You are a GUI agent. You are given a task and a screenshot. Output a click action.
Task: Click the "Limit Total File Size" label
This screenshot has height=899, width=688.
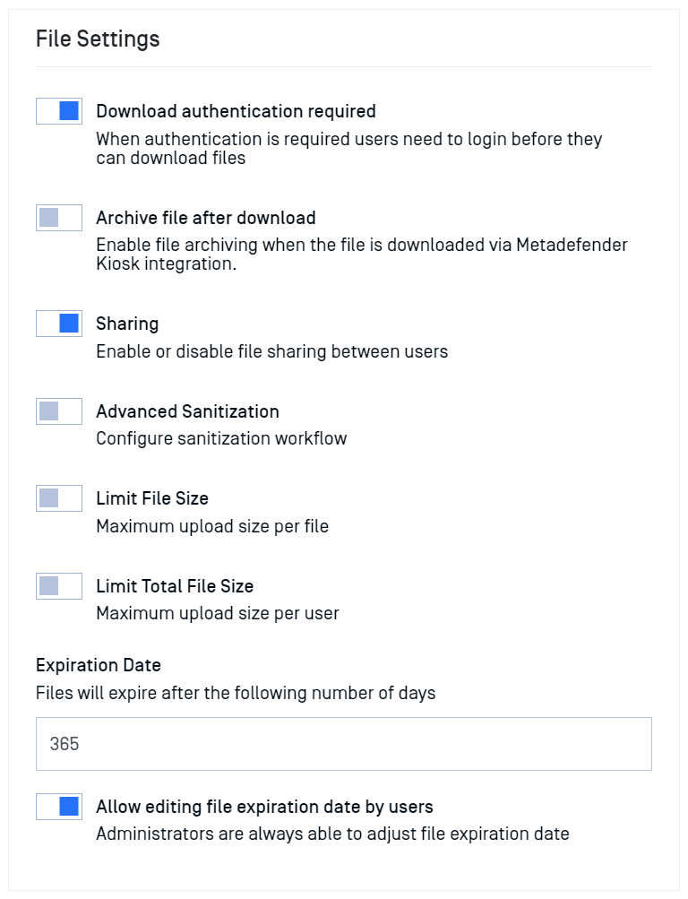175,586
